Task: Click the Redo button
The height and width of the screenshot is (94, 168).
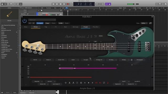Action: coord(67,23)
